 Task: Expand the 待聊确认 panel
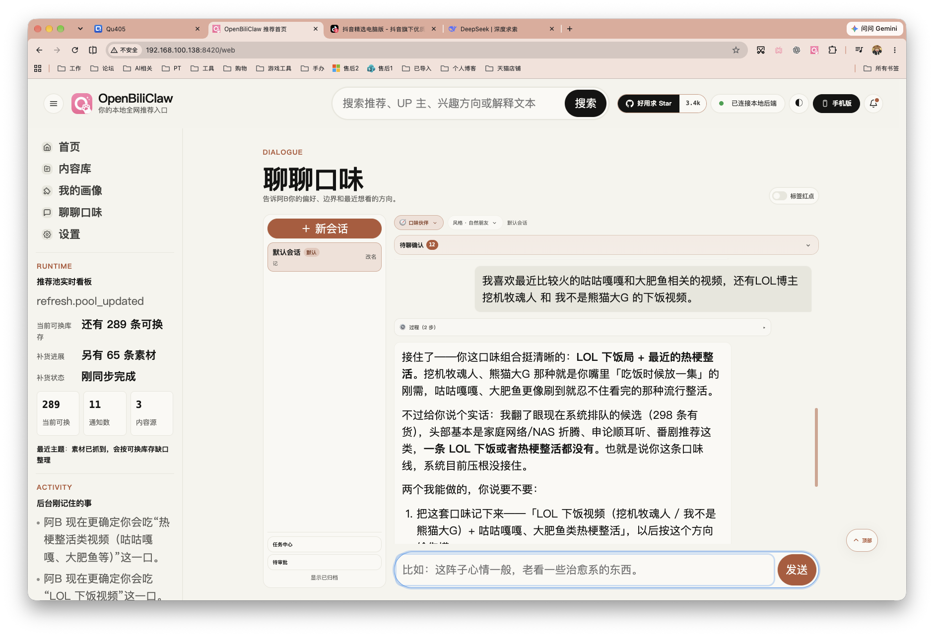pos(606,245)
